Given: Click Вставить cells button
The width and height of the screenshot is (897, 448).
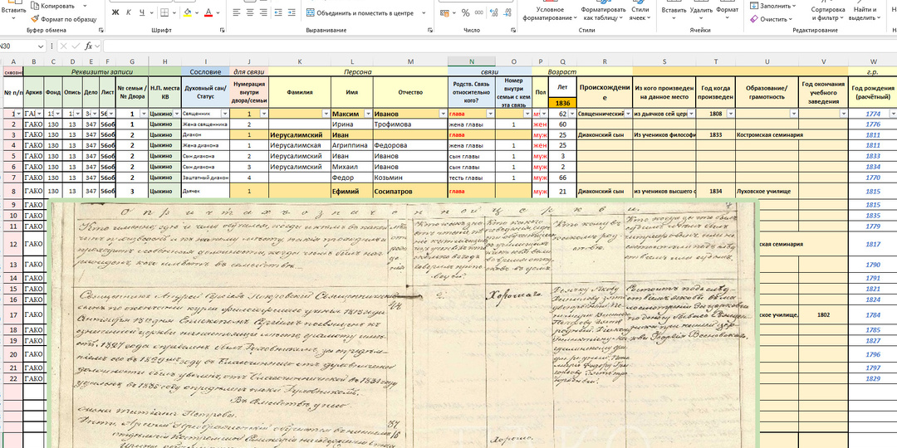Looking at the screenshot, I should (674, 8).
